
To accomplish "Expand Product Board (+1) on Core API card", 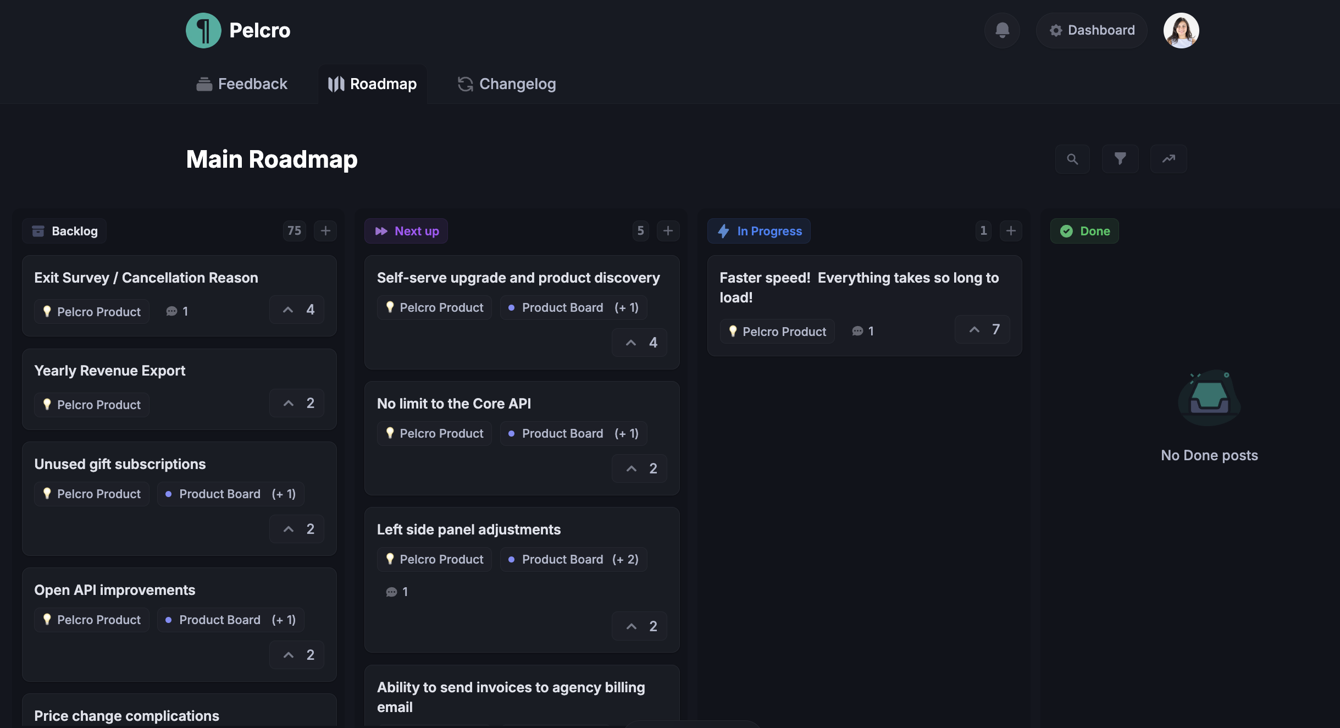I will point(574,433).
